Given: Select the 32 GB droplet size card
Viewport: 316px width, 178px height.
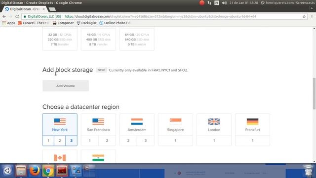Looking at the screenshot, I should [60, 39].
